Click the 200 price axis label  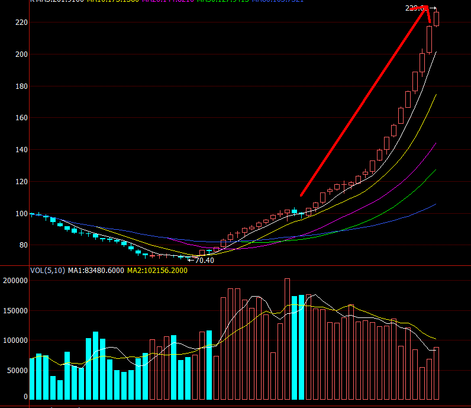[22, 54]
